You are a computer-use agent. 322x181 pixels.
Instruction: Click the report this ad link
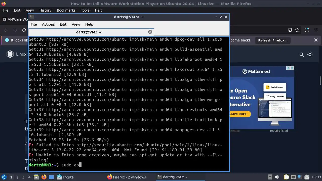click(279, 131)
